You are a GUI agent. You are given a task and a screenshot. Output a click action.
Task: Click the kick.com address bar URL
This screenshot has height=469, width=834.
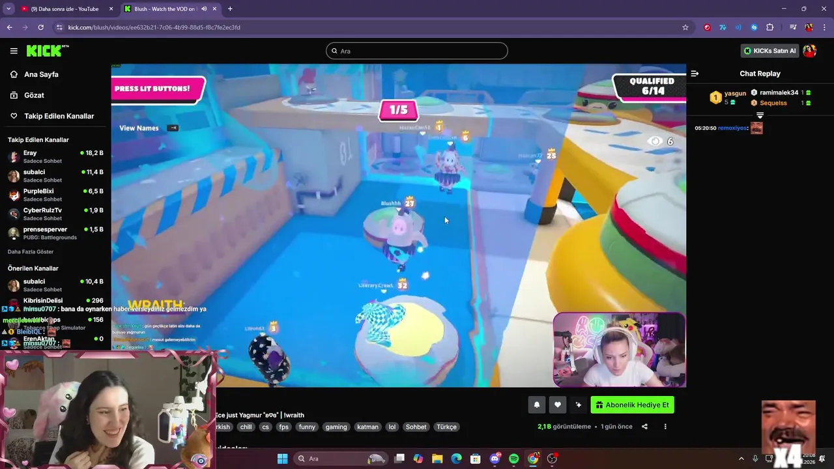pos(154,27)
